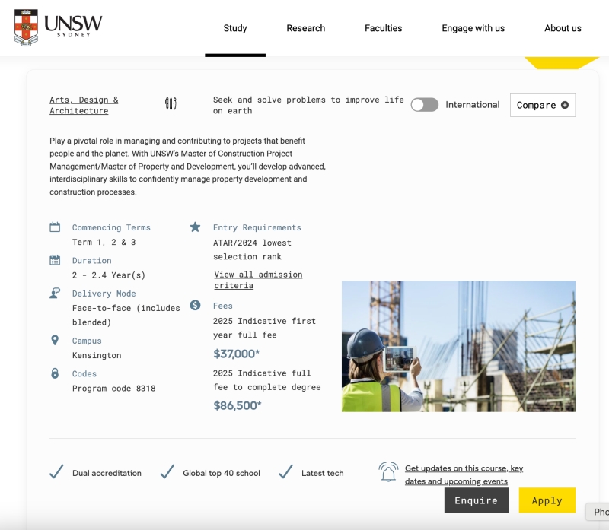Click the bell icon for course updates
This screenshot has height=530, width=609.
point(388,472)
